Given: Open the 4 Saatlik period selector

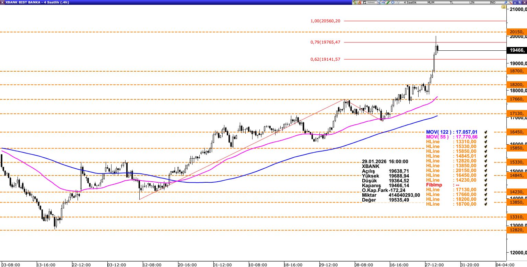Looking at the screenshot, I should [410, 2].
